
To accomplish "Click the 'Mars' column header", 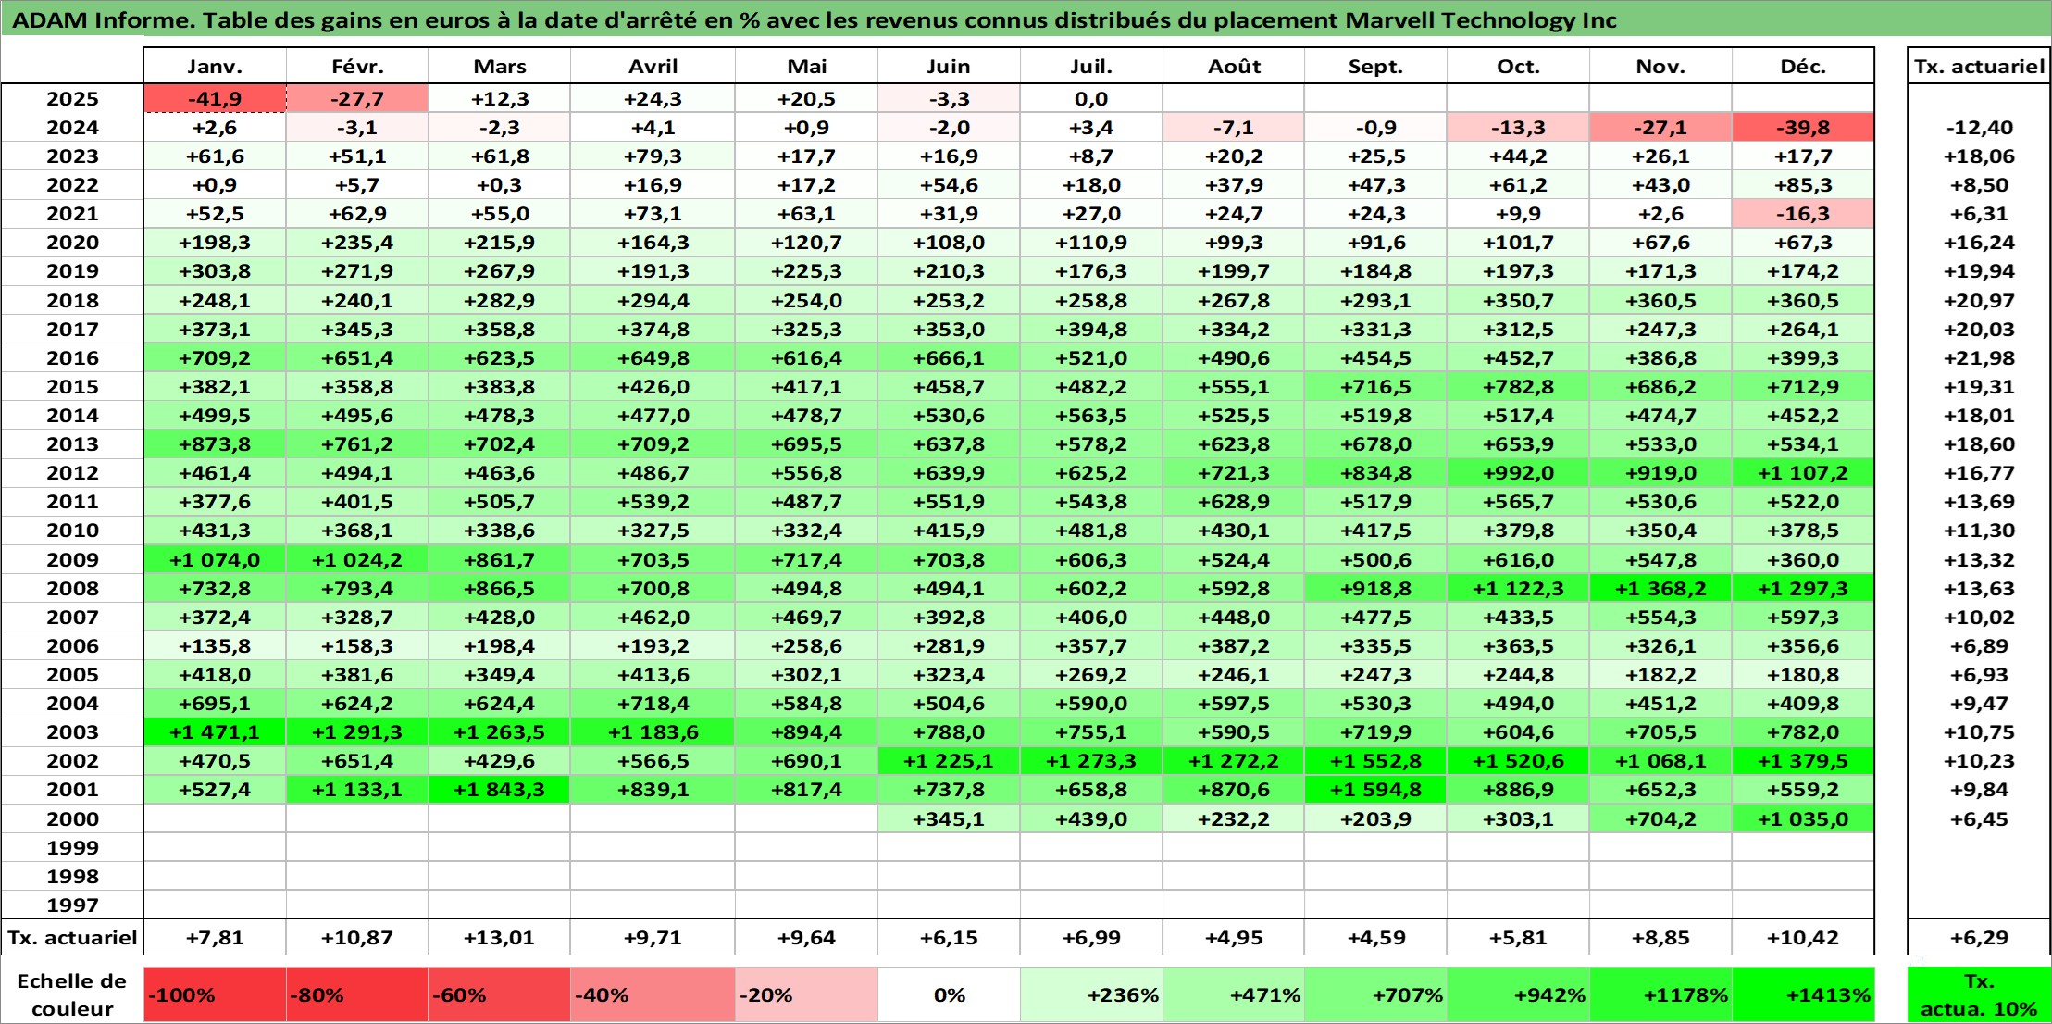I will [499, 66].
